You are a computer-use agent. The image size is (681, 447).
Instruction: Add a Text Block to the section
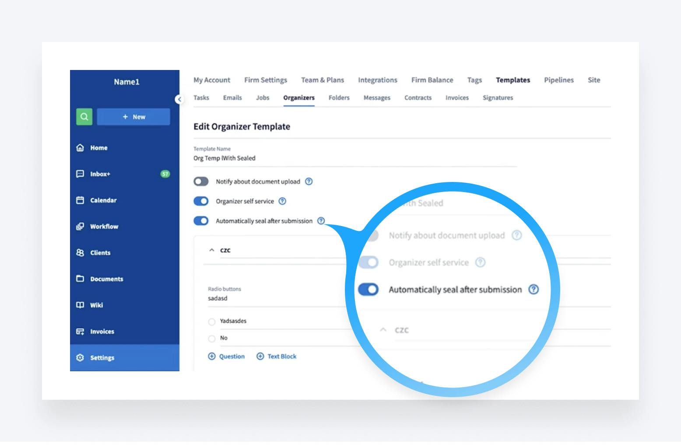tap(276, 356)
